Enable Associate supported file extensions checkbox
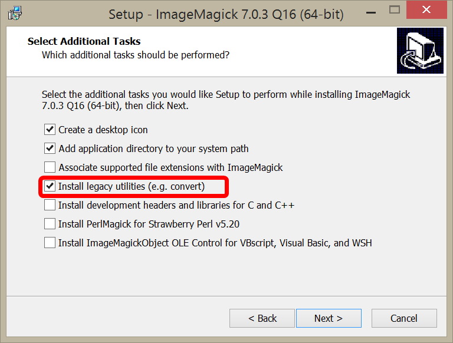Viewport: 453px width, 343px height. click(50, 167)
